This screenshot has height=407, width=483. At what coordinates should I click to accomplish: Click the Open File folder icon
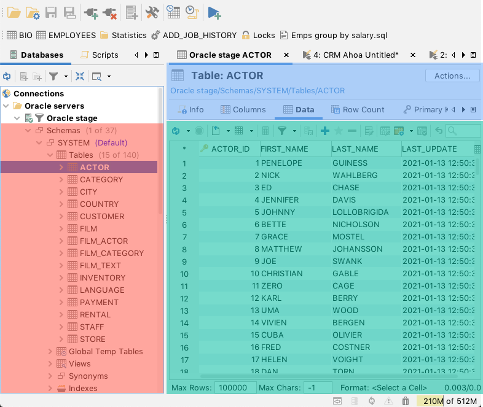coord(14,12)
